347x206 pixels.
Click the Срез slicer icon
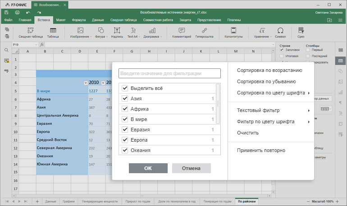301,32
